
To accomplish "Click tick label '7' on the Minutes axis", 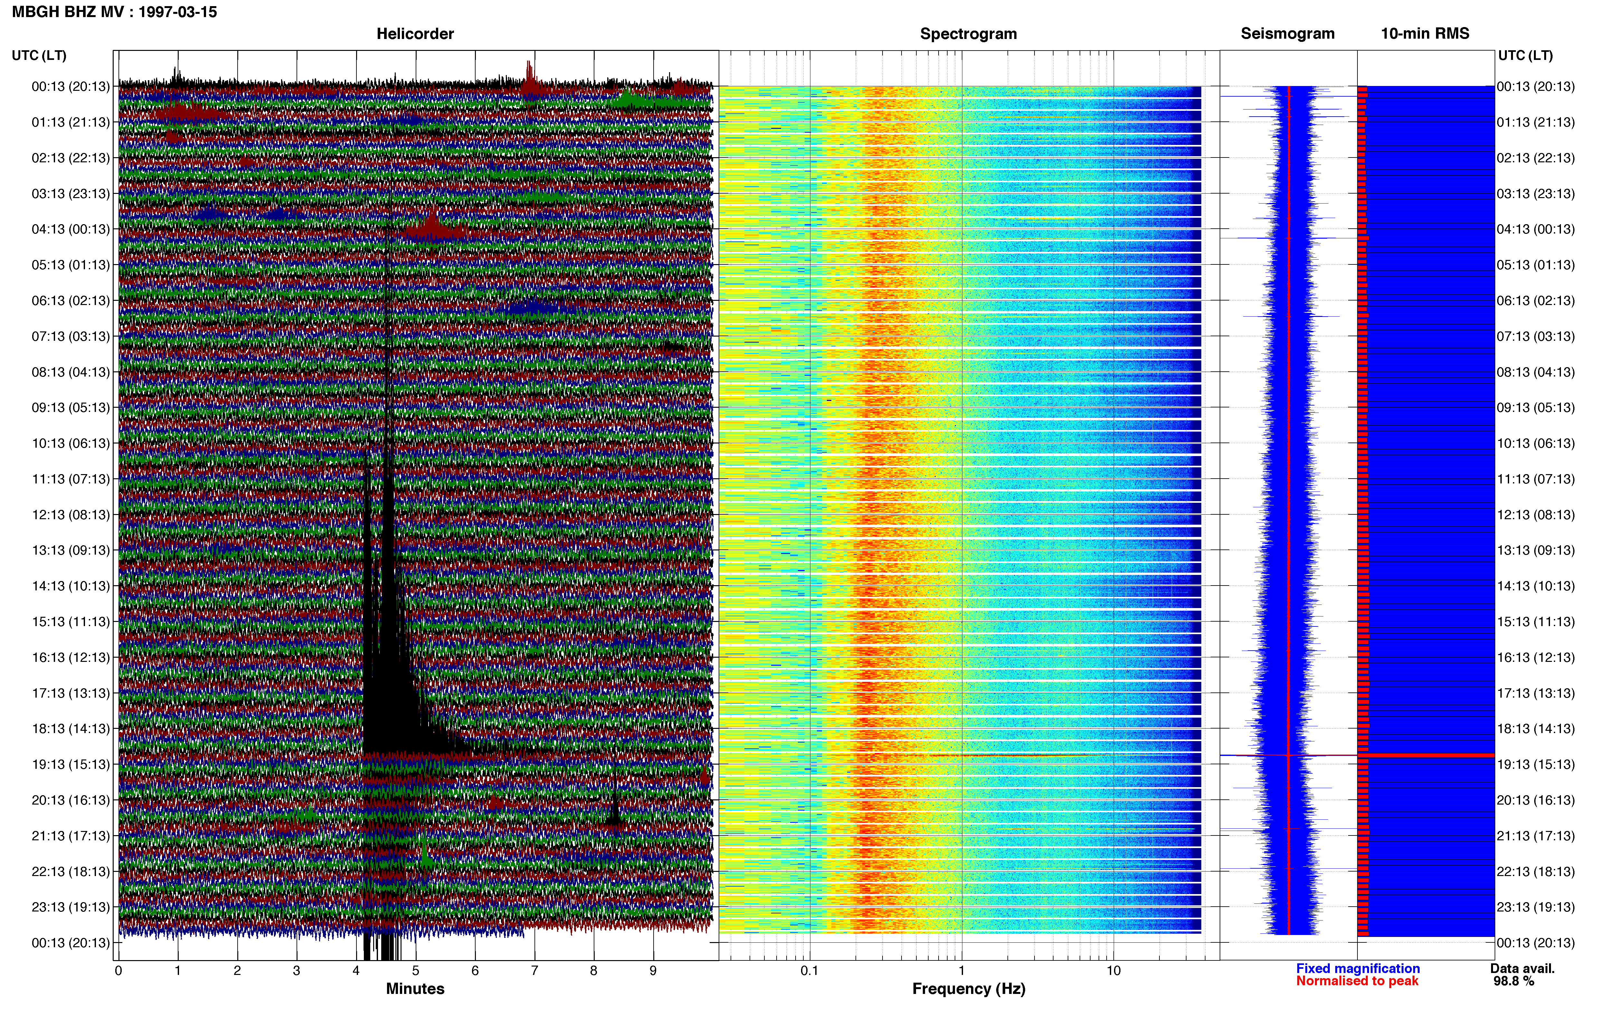I will click(x=535, y=971).
